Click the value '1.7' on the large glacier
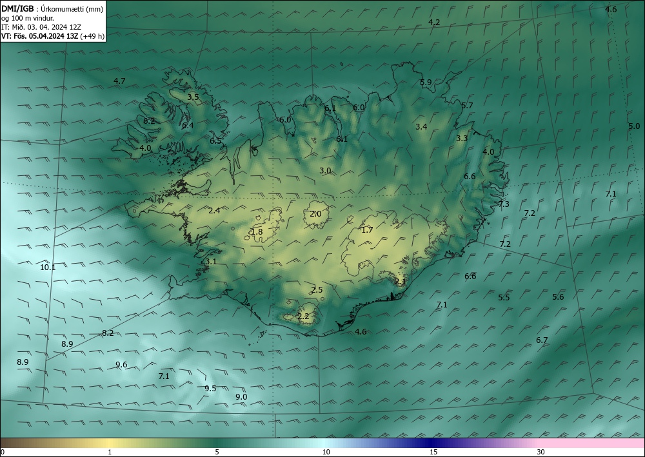 (367, 230)
